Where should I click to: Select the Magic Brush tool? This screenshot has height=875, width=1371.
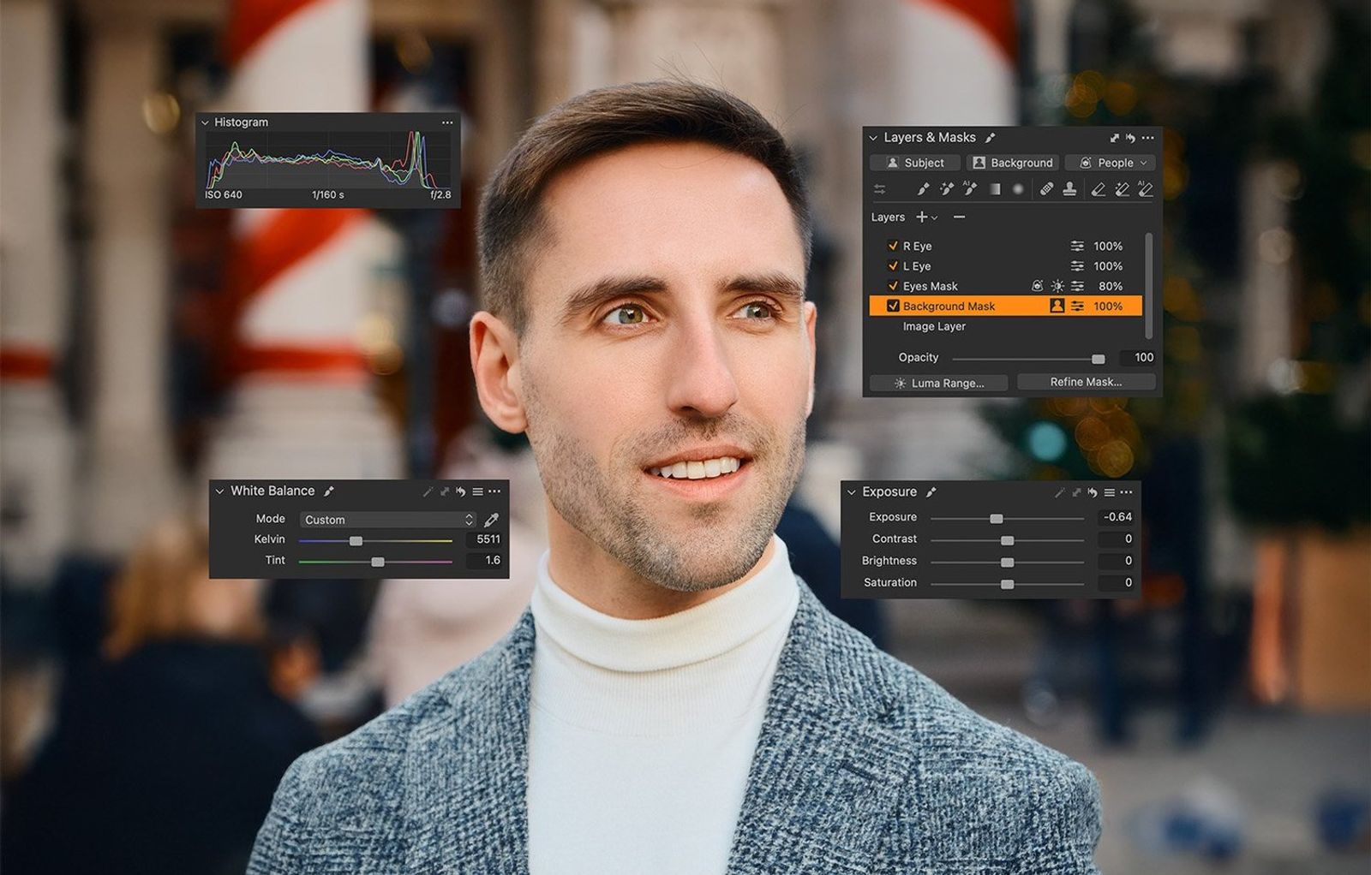point(947,189)
